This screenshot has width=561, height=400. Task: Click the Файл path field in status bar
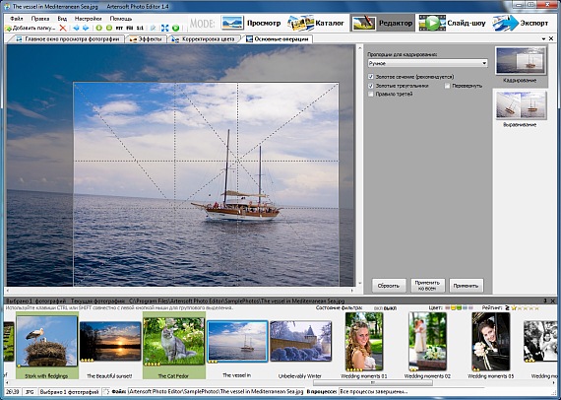coord(216,392)
